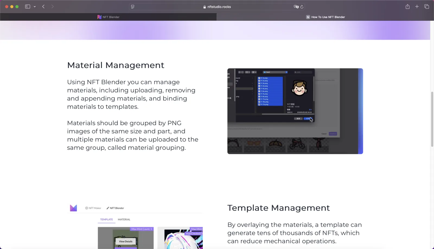Select the How To Use NFT Blender tab
434x249 pixels.
pyautogui.click(x=325, y=17)
